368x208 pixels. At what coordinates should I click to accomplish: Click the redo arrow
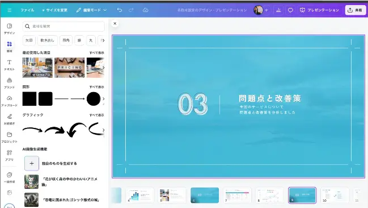pyautogui.click(x=131, y=10)
